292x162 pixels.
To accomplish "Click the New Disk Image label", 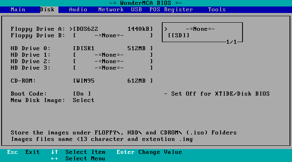I will point(38,100).
